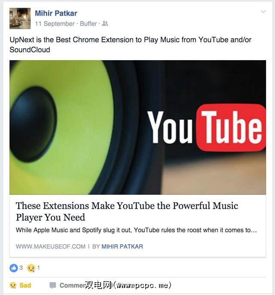Click the Comment speech bubble icon

point(53,285)
